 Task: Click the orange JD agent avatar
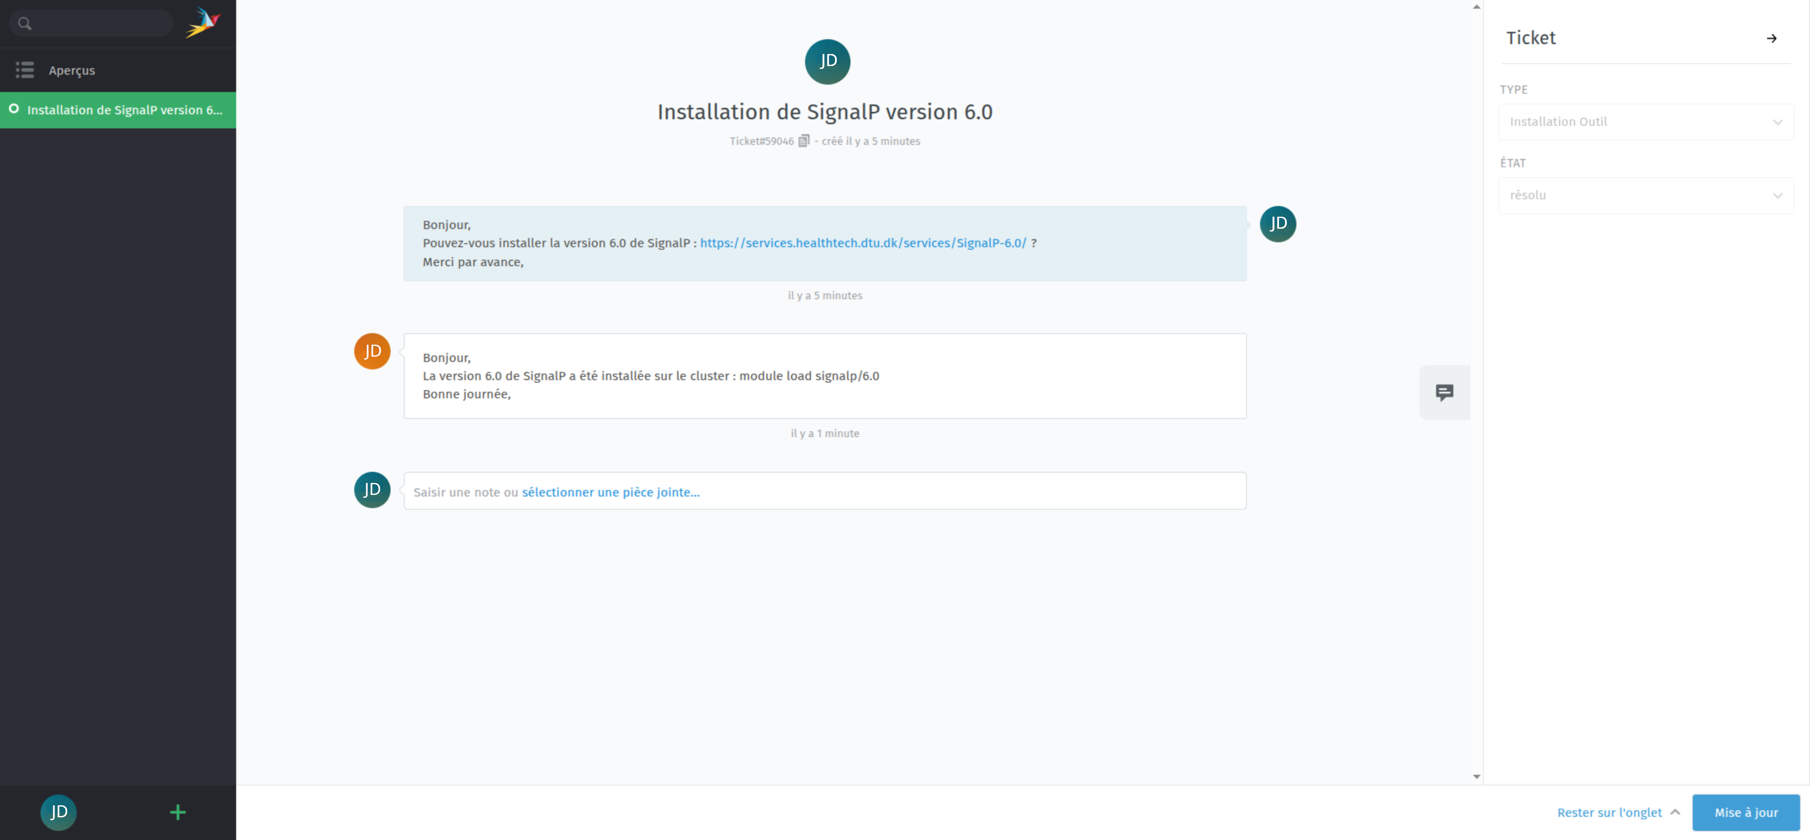click(372, 351)
